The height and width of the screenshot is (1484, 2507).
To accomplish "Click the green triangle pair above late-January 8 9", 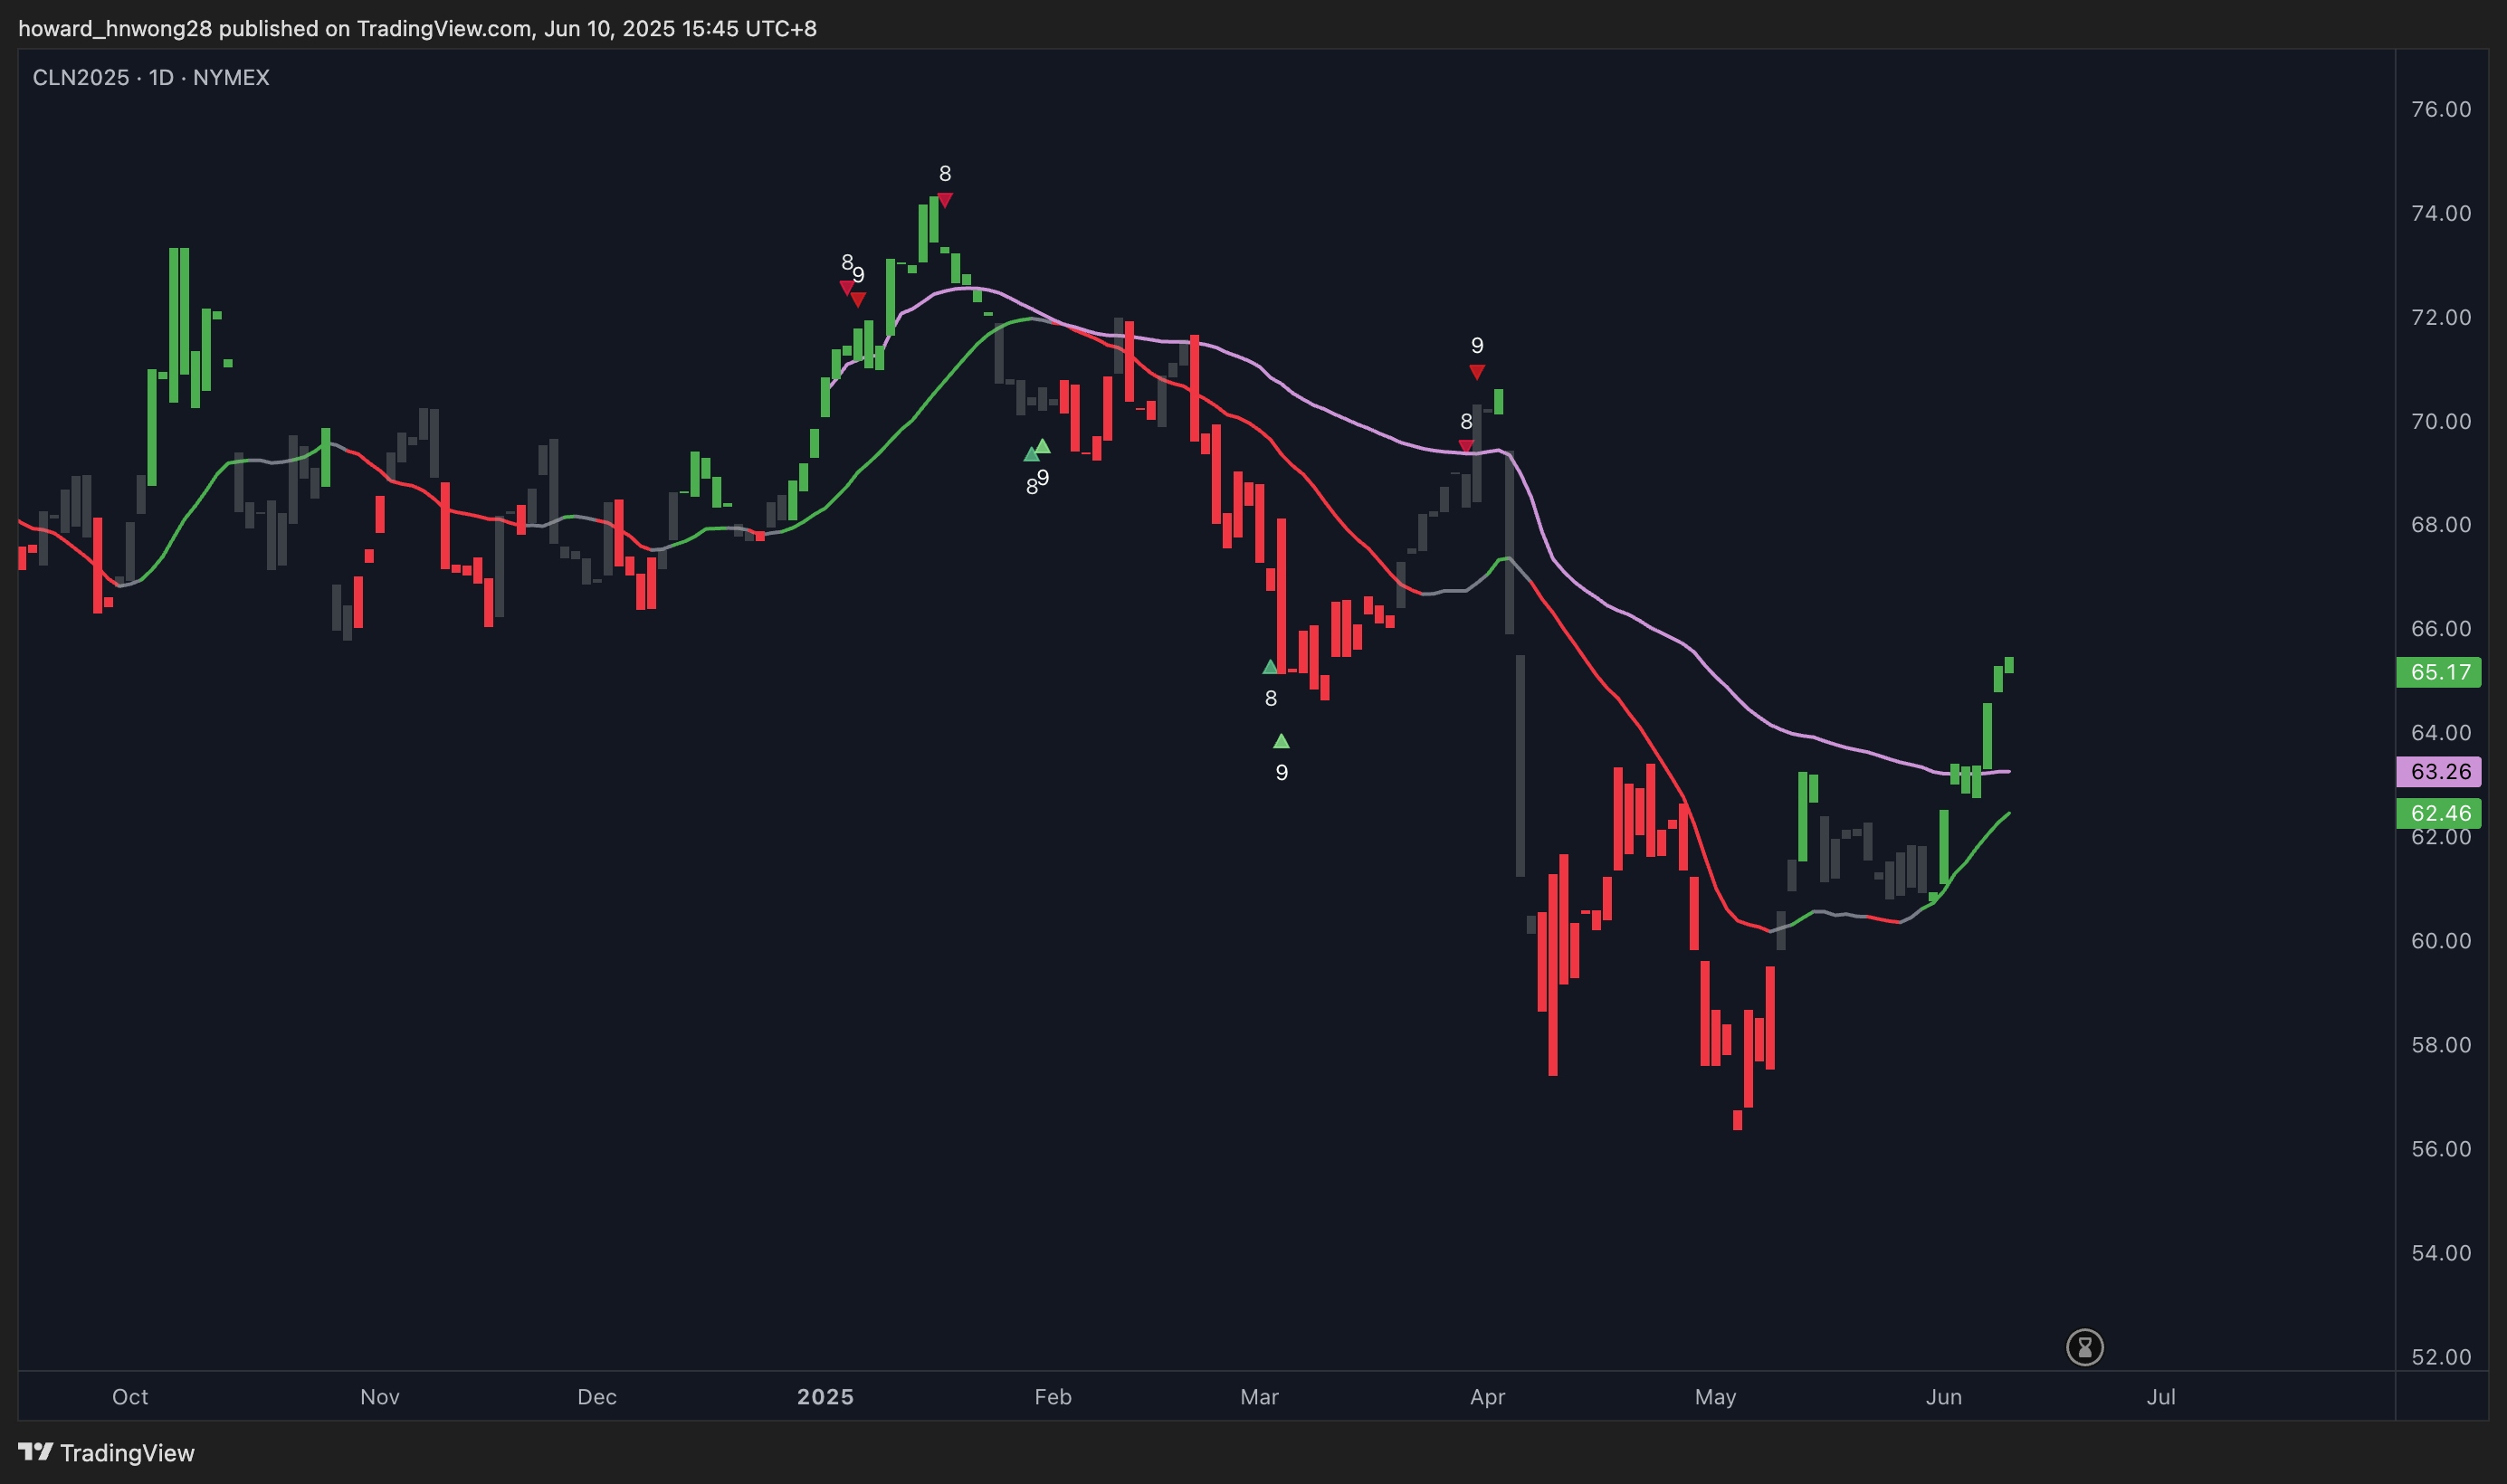I will click(1037, 450).
